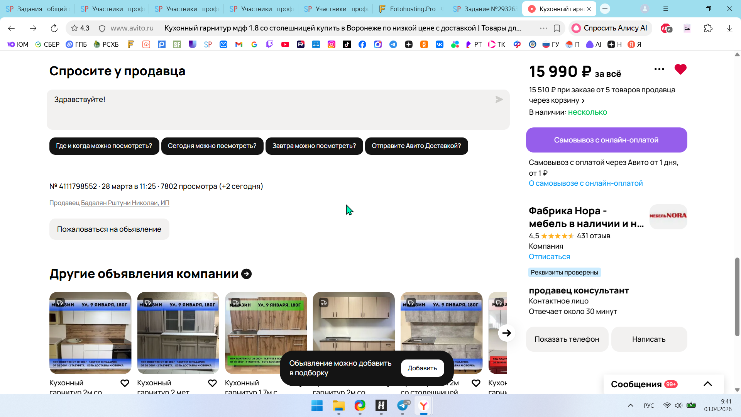Remove the listing from favorites via the red heart
Image resolution: width=741 pixels, height=417 pixels.
tap(680, 69)
